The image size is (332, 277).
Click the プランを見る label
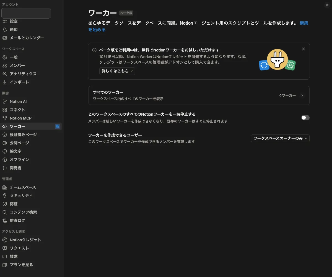coord(21,265)
